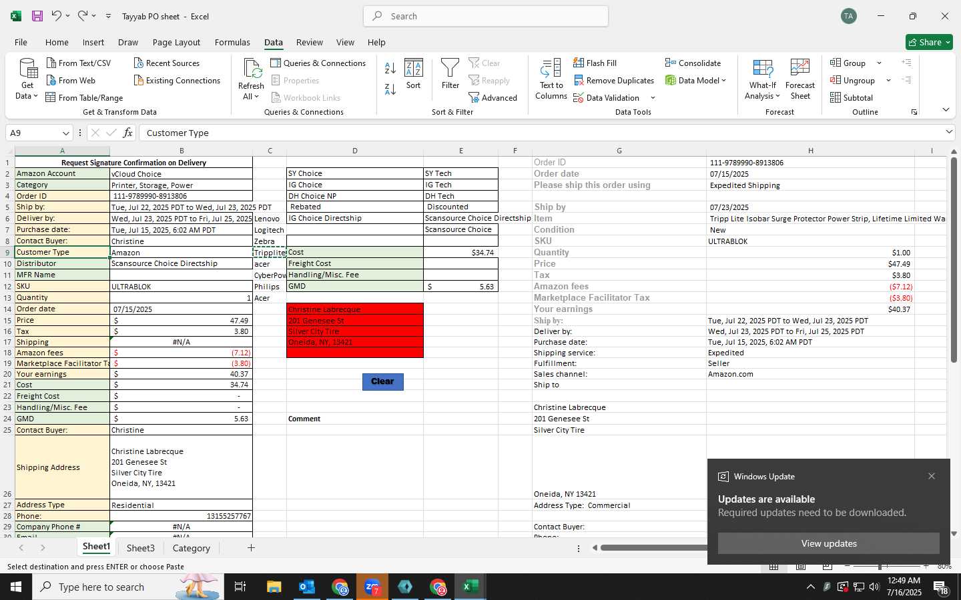Image resolution: width=961 pixels, height=600 pixels.
Task: Click the zoom slider
Action: tap(880, 566)
